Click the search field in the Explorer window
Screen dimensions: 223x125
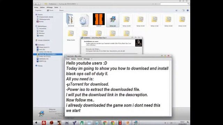[175, 4]
